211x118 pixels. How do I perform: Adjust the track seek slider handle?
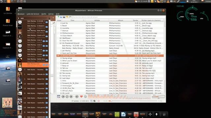click(x=111, y=101)
